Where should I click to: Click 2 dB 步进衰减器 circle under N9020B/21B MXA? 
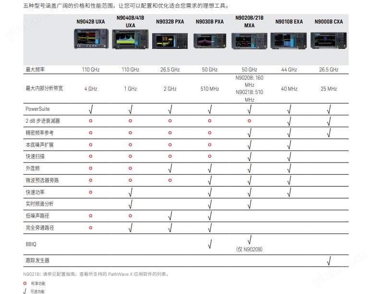249,121
